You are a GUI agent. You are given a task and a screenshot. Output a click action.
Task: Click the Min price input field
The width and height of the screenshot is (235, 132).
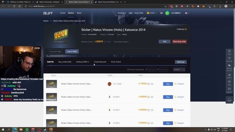coord(152,69)
